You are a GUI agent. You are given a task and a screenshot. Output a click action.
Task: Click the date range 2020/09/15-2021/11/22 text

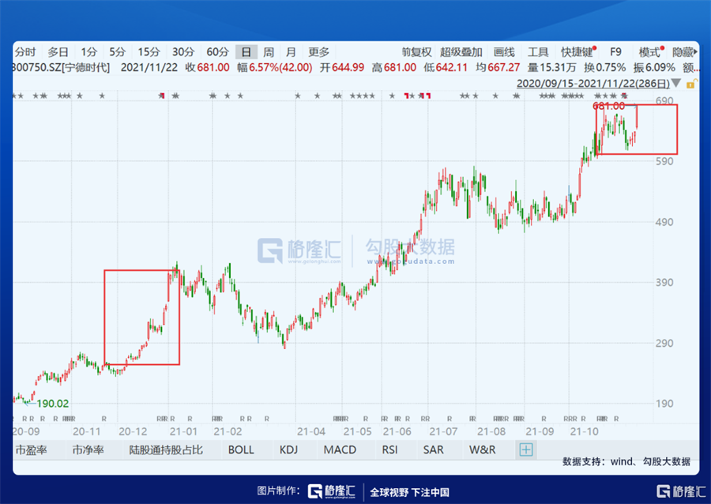[x=593, y=84]
